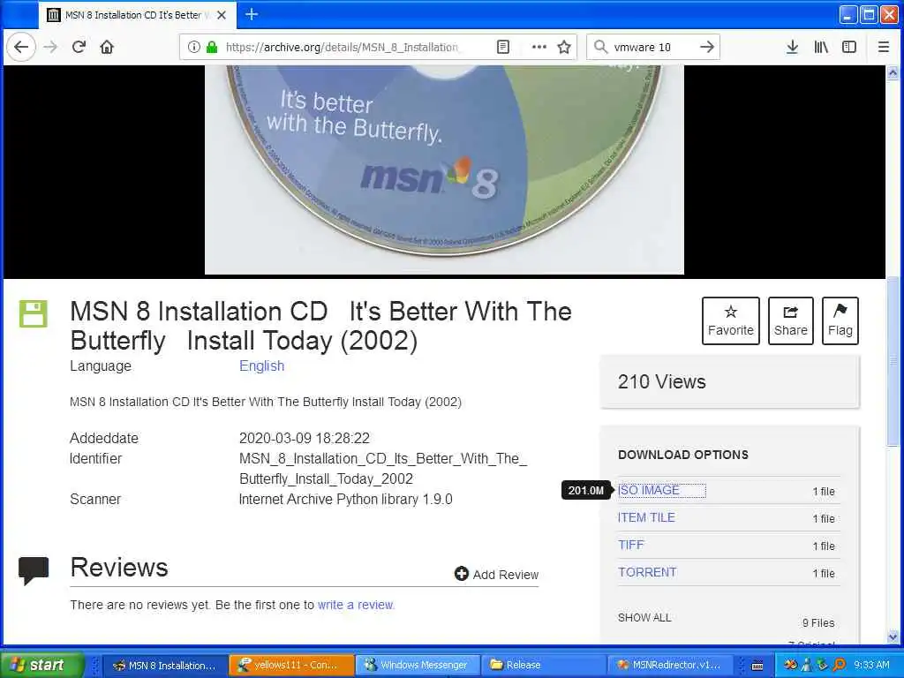Click the magnifier tray icon beside the clock
The image size is (904, 678).
[840, 665]
